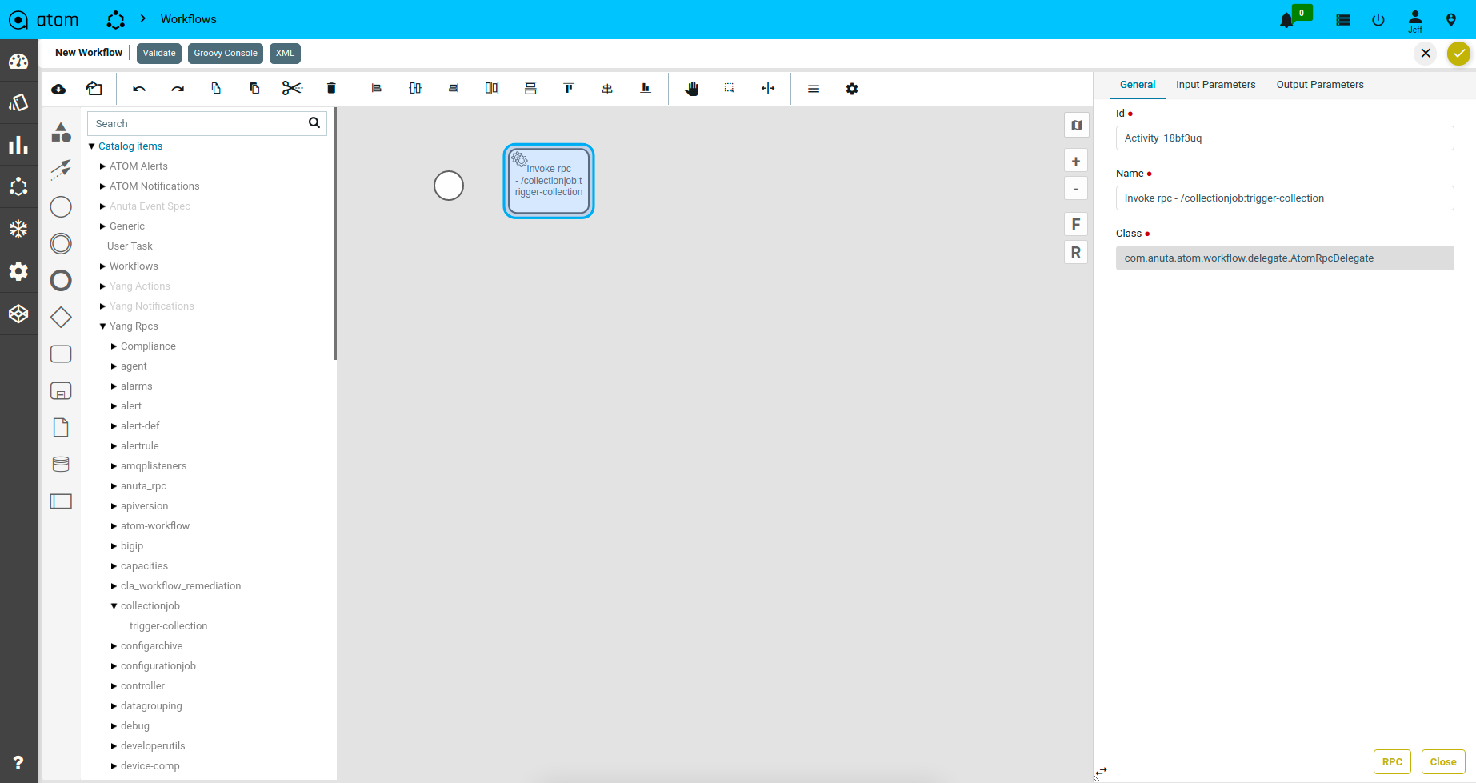This screenshot has width=1476, height=783.
Task: Select the diamond gateway palette shape
Action: pyautogui.click(x=61, y=317)
